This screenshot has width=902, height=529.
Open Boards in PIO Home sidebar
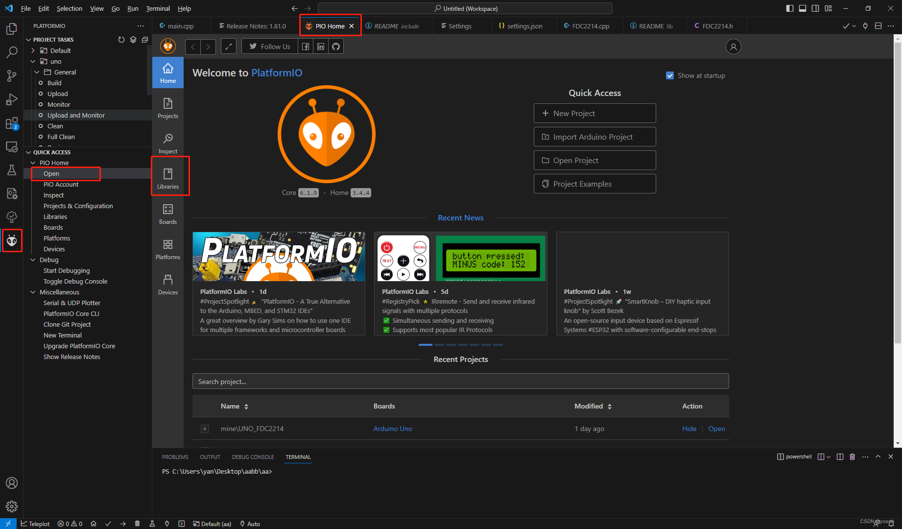[x=168, y=214]
